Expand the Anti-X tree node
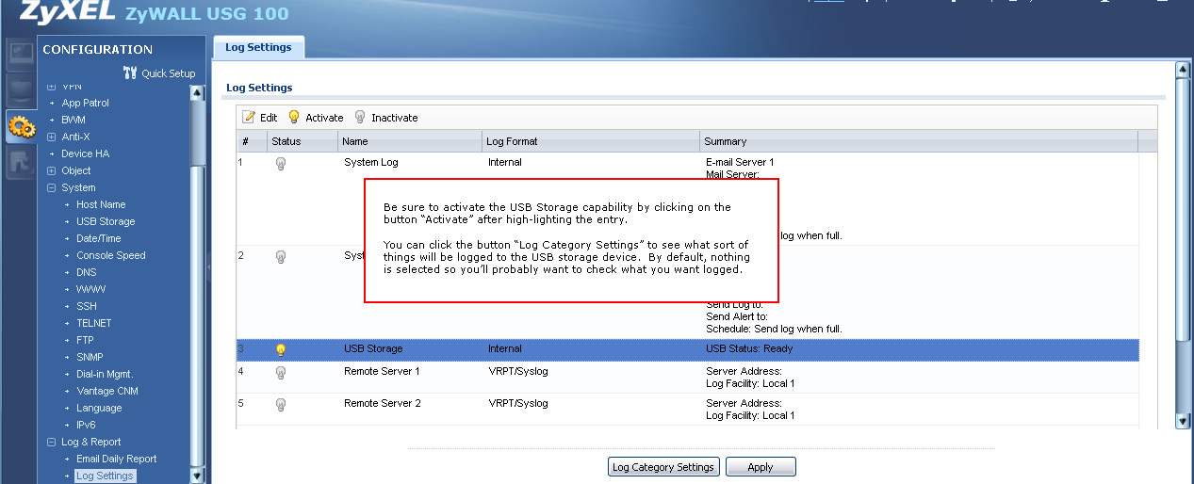This screenshot has height=484, width=1194. point(52,137)
